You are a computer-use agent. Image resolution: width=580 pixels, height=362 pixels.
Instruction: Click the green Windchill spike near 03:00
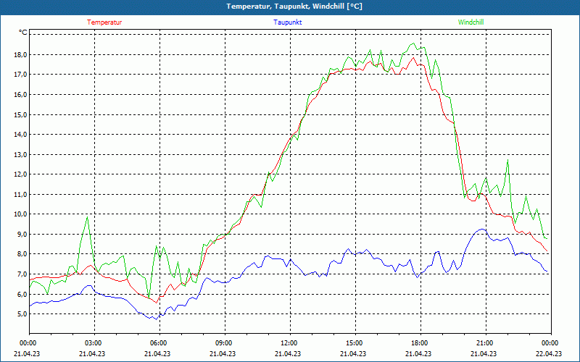pos(88,217)
